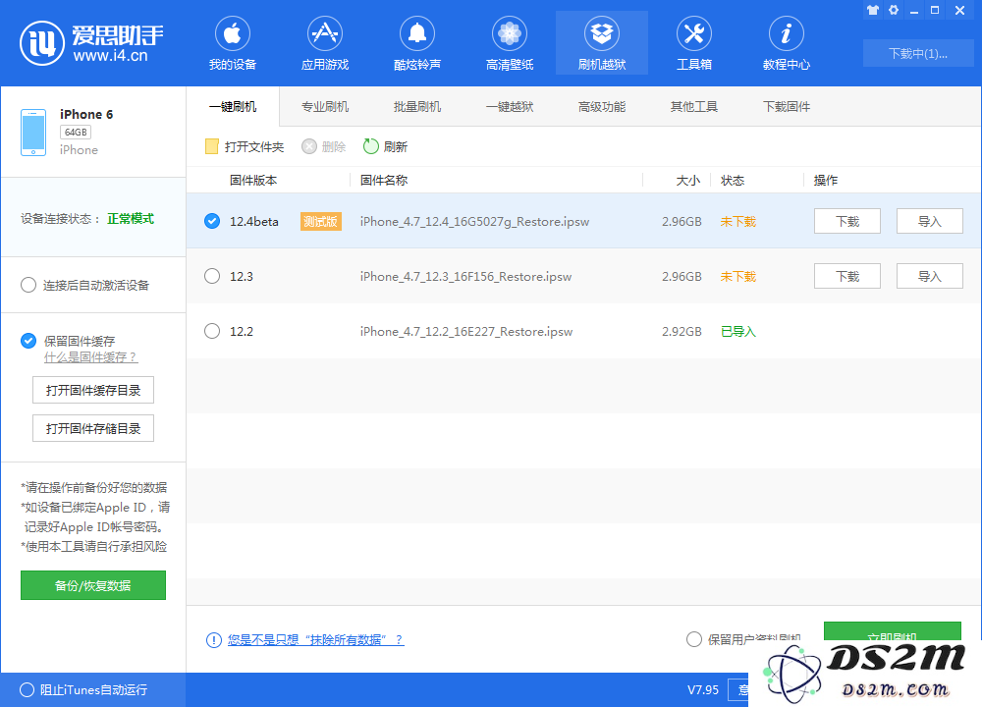Screen dimensions: 982x707
Task: Click the 已导入 status of 12.2
Action: point(738,332)
